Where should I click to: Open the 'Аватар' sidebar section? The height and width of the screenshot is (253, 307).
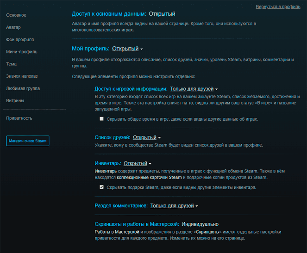coord(13,27)
